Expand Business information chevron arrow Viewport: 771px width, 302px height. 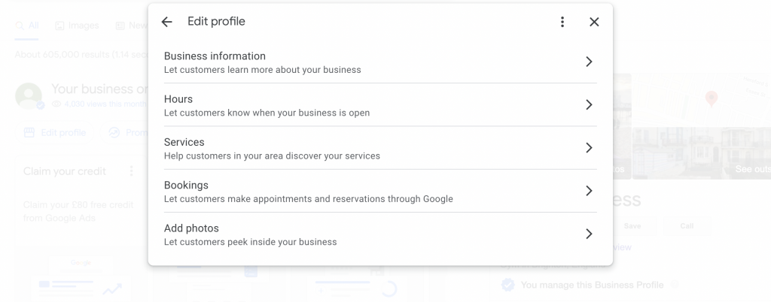coord(589,62)
